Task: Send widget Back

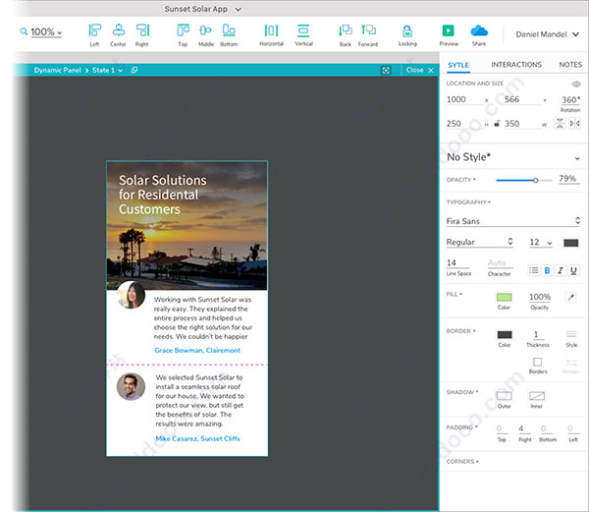Action: click(x=346, y=30)
